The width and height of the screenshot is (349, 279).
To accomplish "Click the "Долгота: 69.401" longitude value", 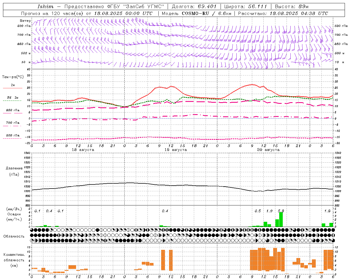I will [194, 7].
